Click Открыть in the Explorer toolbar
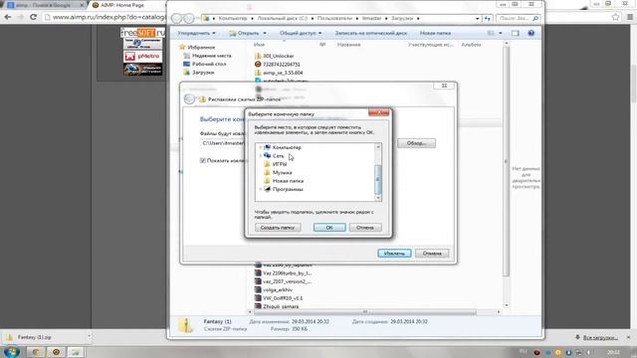 (x=244, y=33)
